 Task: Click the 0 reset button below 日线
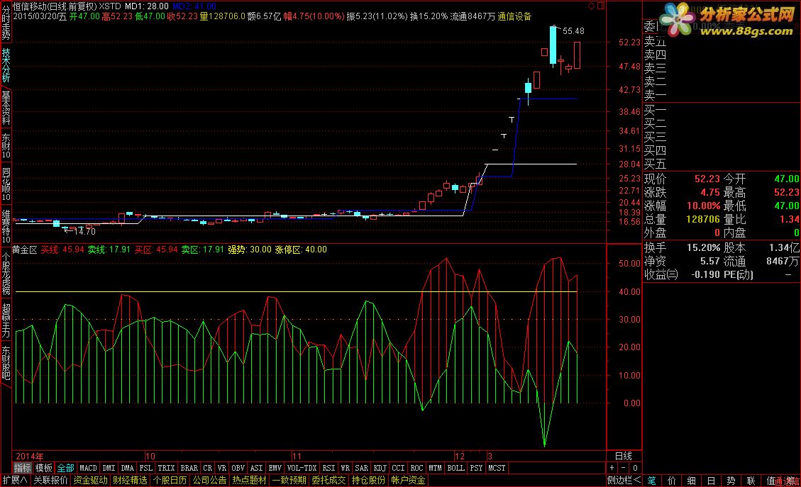[635, 468]
